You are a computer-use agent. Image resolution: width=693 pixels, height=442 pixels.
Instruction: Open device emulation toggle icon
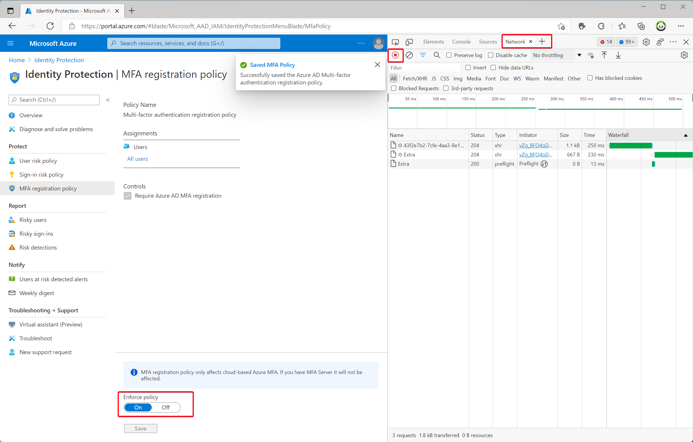[409, 42]
